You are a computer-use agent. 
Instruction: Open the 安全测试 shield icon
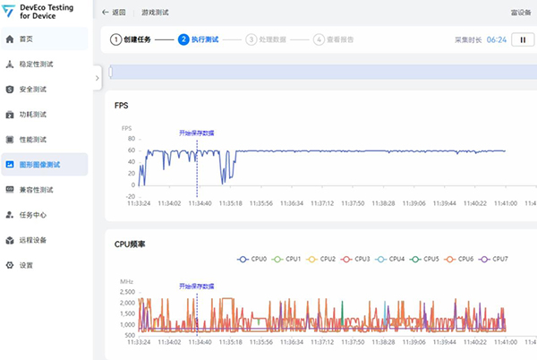(10, 90)
